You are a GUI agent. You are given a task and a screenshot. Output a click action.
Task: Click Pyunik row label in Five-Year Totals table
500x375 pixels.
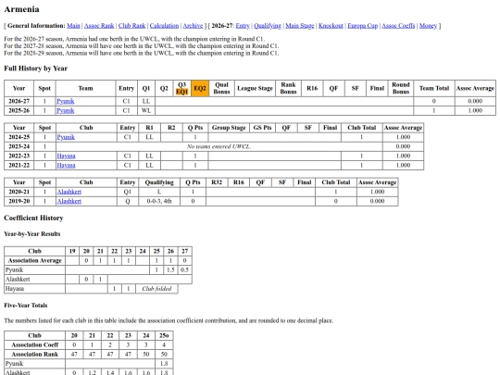click(35, 364)
